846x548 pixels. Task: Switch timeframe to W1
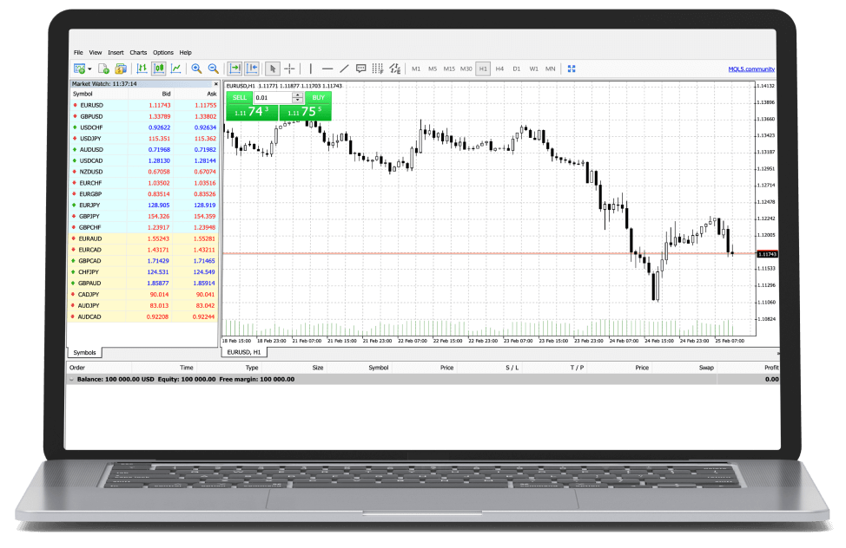click(533, 69)
